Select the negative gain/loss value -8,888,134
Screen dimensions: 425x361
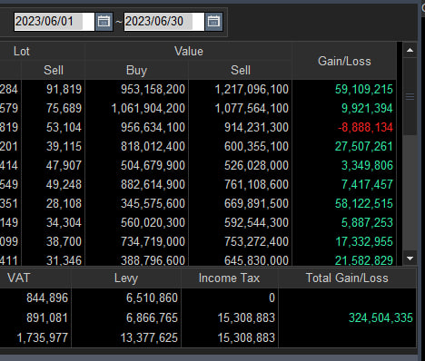365,127
